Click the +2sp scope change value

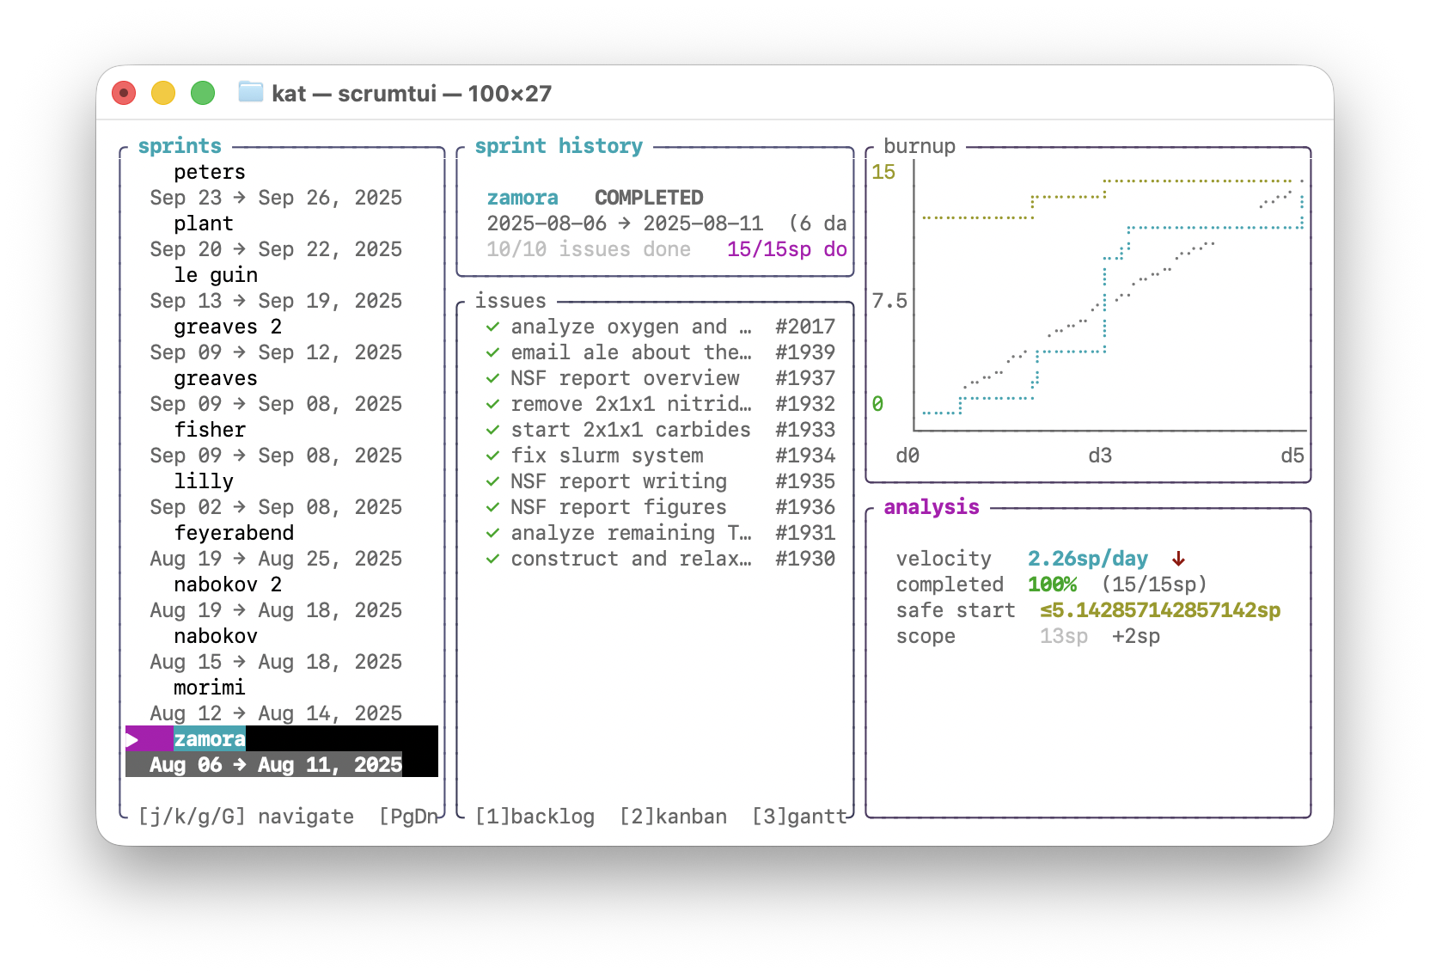pyautogui.click(x=1136, y=636)
